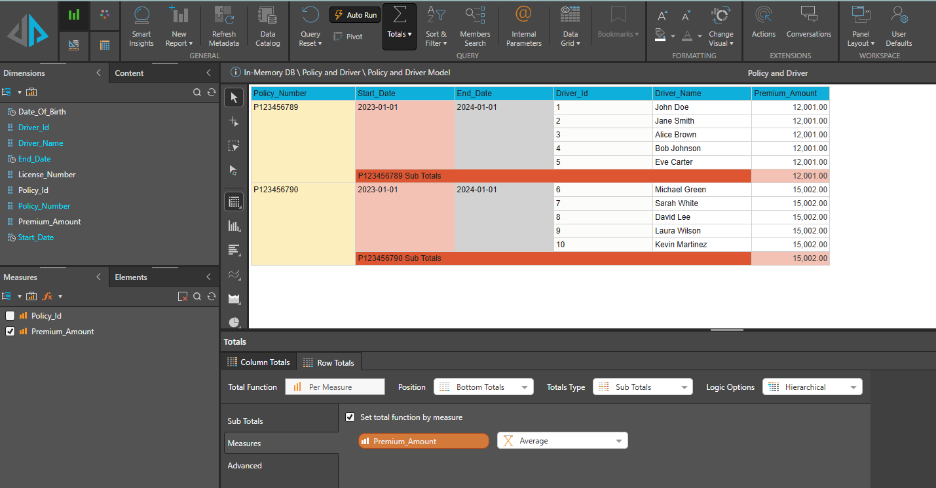Viewport: 936px width, 488px height.
Task: Select the Measures side tab in Totals
Action: tap(281, 443)
